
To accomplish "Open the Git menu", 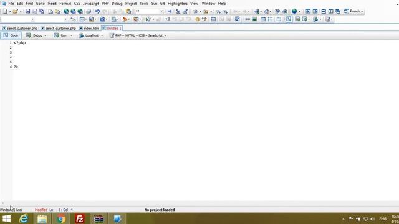I will [162, 4].
